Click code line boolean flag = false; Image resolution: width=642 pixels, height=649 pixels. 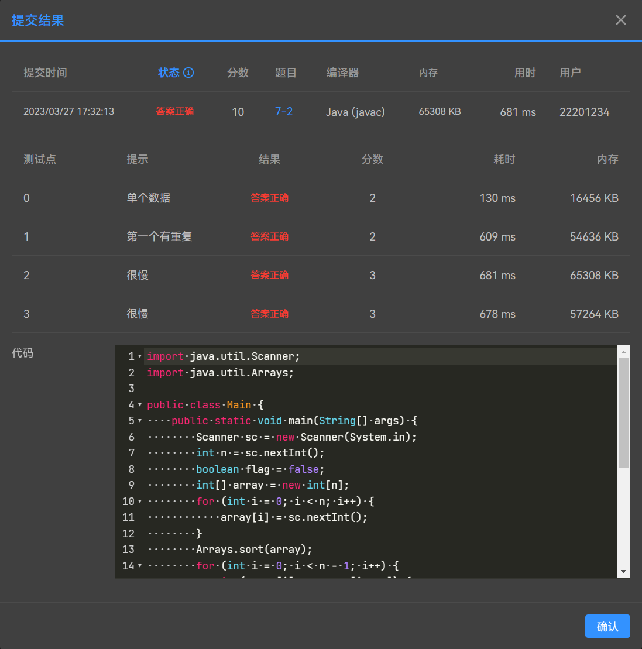[260, 469]
